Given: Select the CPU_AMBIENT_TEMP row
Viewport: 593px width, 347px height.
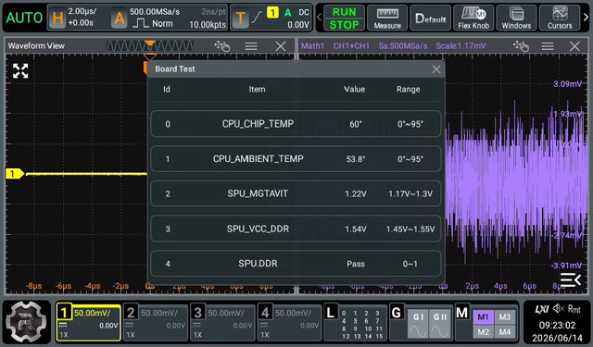Looking at the screenshot, I should pyautogui.click(x=296, y=159).
